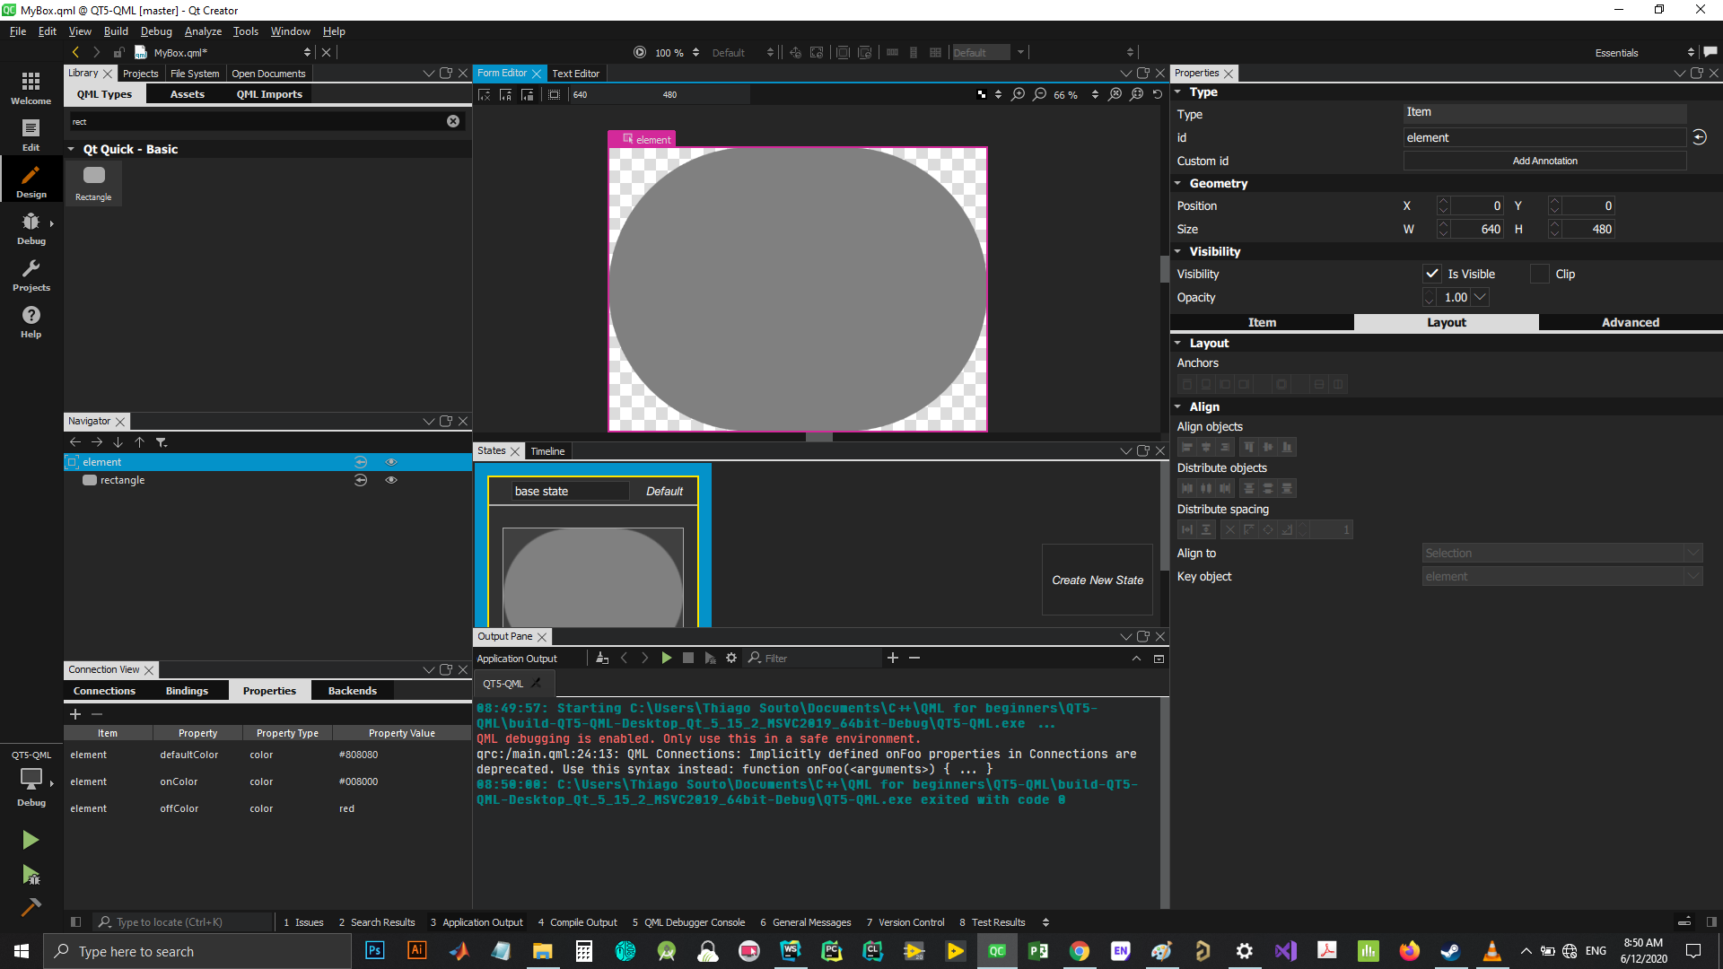Zoom in on the form editor
This screenshot has width=1723, height=969.
[1018, 94]
